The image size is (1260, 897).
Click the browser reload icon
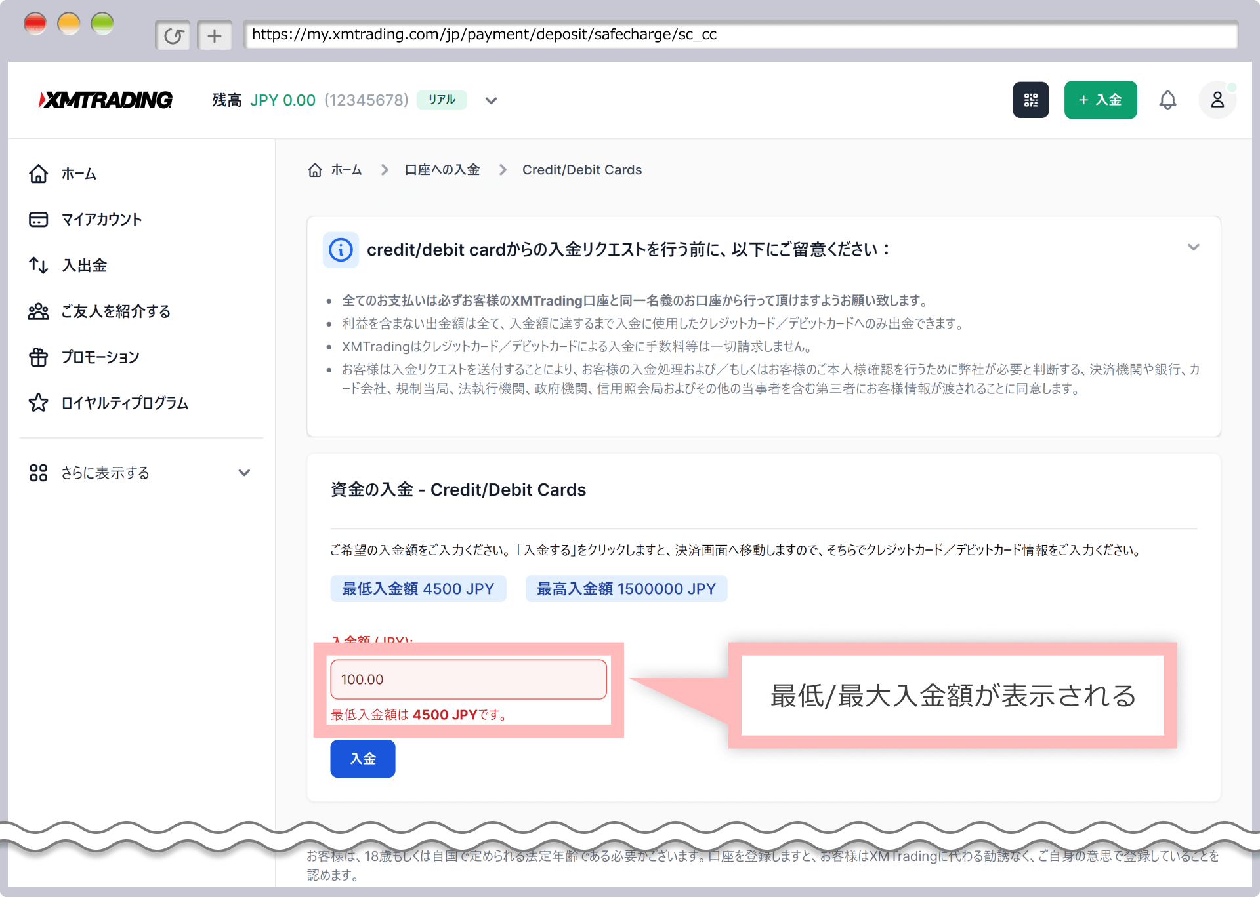pos(173,35)
